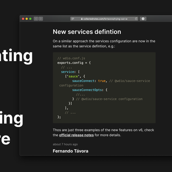
Task: Click the 'true' value in code block
Action: point(102,81)
